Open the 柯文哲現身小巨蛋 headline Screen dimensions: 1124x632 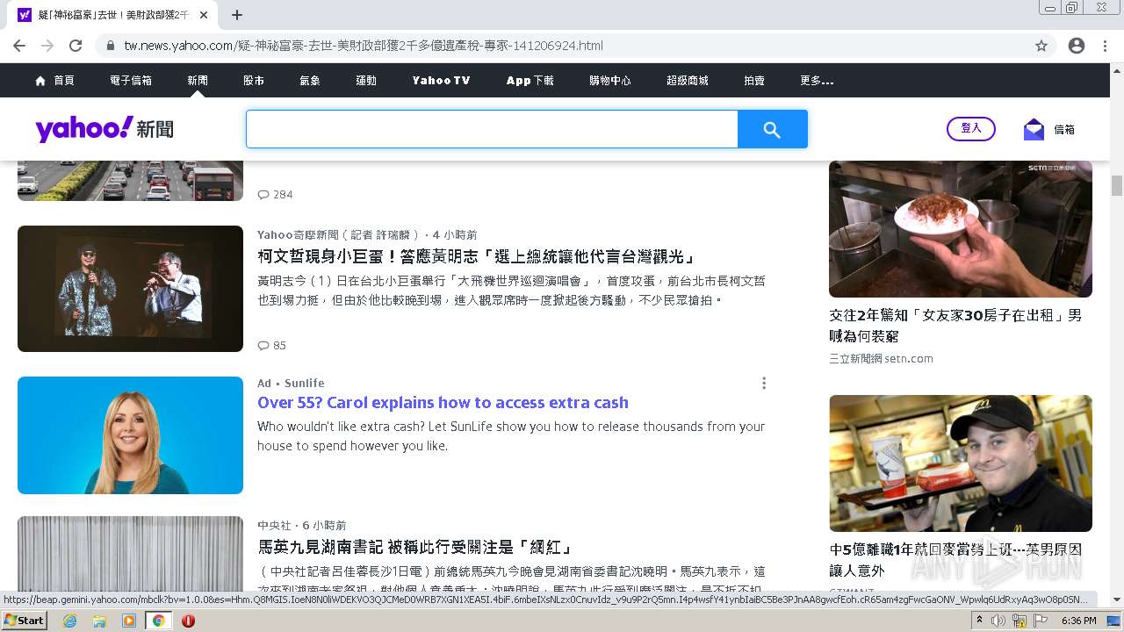[x=477, y=256]
